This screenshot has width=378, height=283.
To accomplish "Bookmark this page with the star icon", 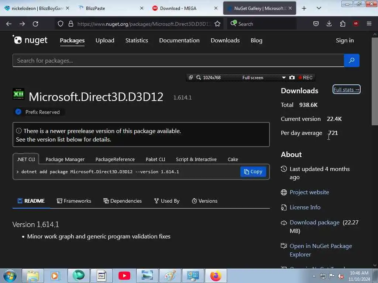I will (217, 24).
